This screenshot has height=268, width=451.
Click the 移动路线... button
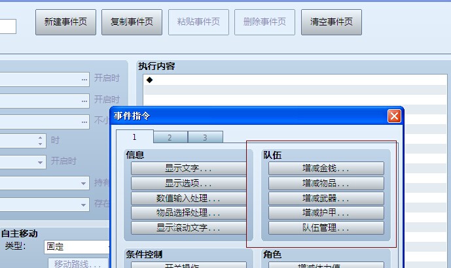pyautogui.click(x=78, y=263)
